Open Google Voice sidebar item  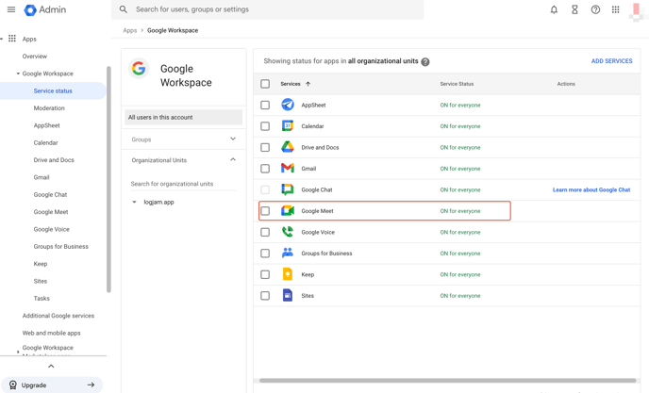click(52, 229)
